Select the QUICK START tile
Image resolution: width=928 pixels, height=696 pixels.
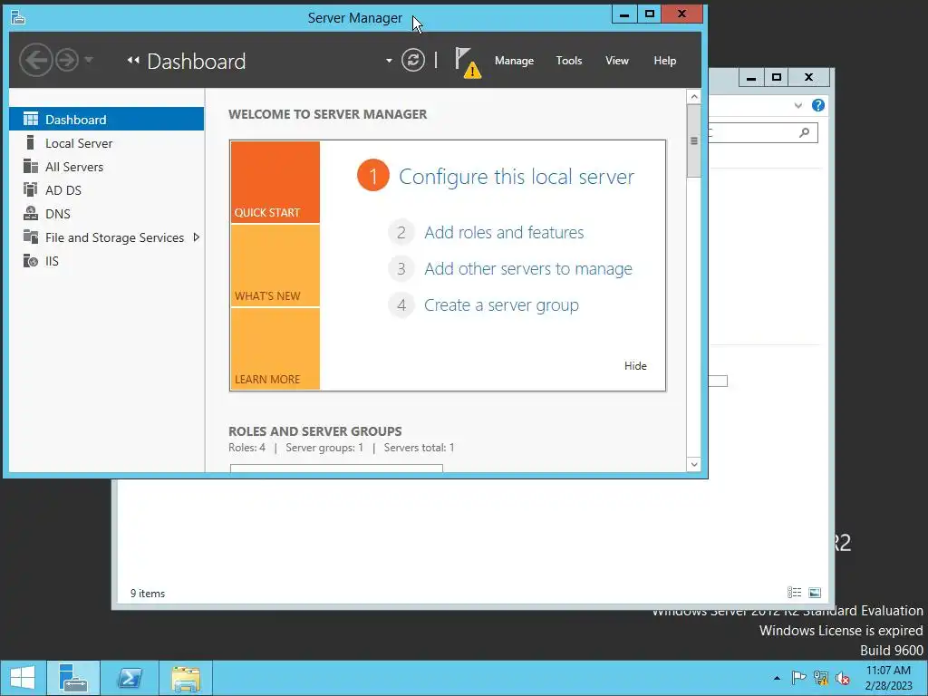pyautogui.click(x=275, y=181)
